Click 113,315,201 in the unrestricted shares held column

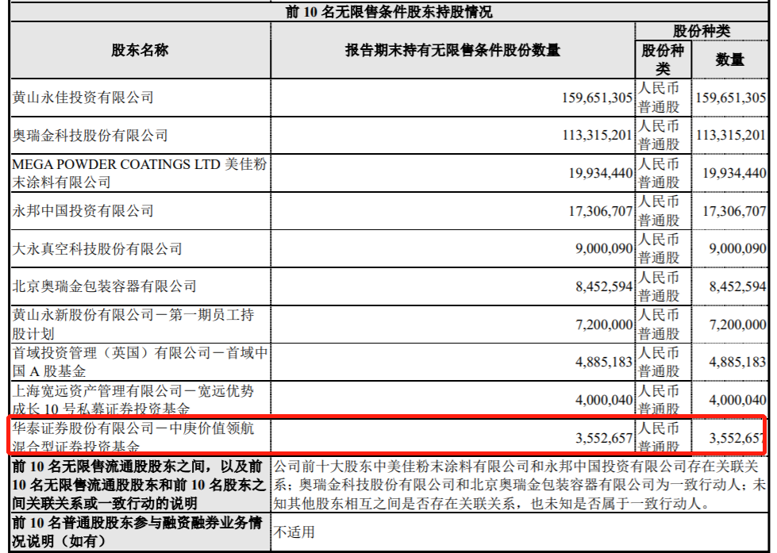click(x=597, y=135)
